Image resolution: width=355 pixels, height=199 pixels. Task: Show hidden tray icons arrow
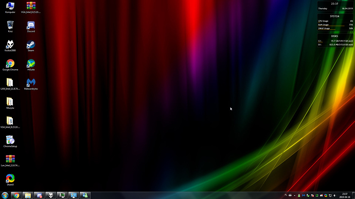(295, 195)
